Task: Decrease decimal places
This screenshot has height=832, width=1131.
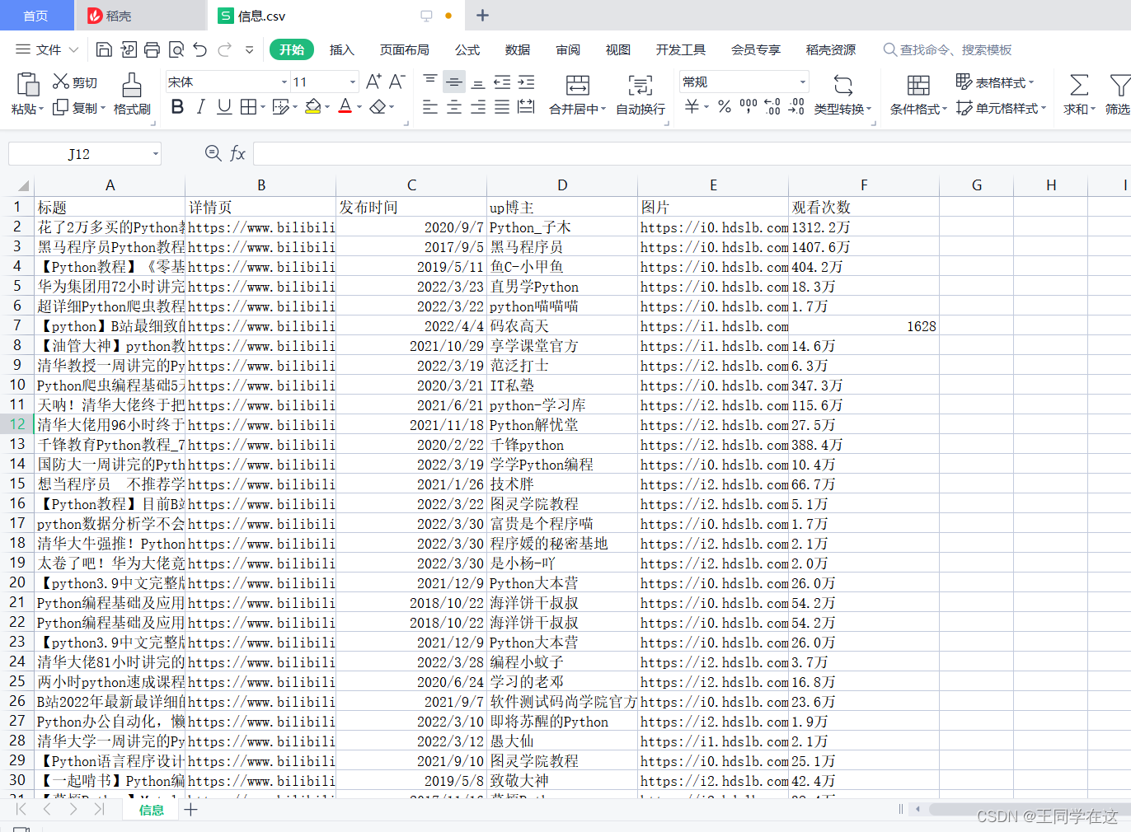Action: 796,107
